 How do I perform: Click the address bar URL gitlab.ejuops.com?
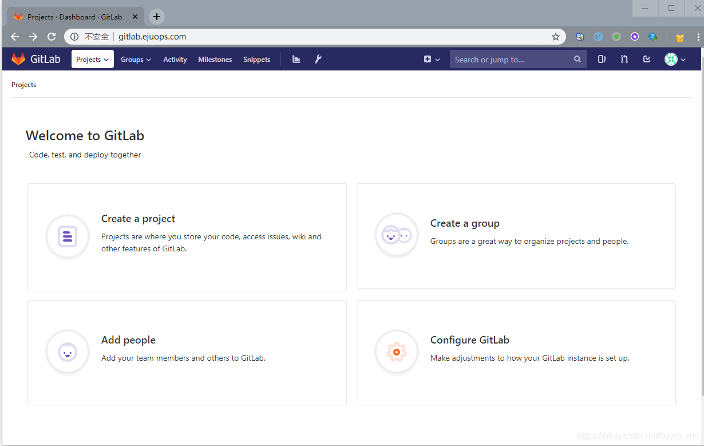click(x=152, y=37)
